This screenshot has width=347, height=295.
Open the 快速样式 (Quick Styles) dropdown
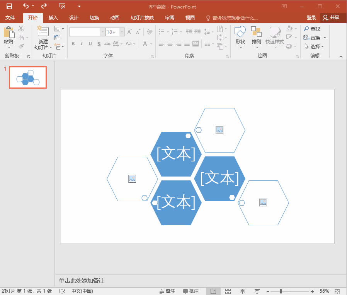(274, 38)
